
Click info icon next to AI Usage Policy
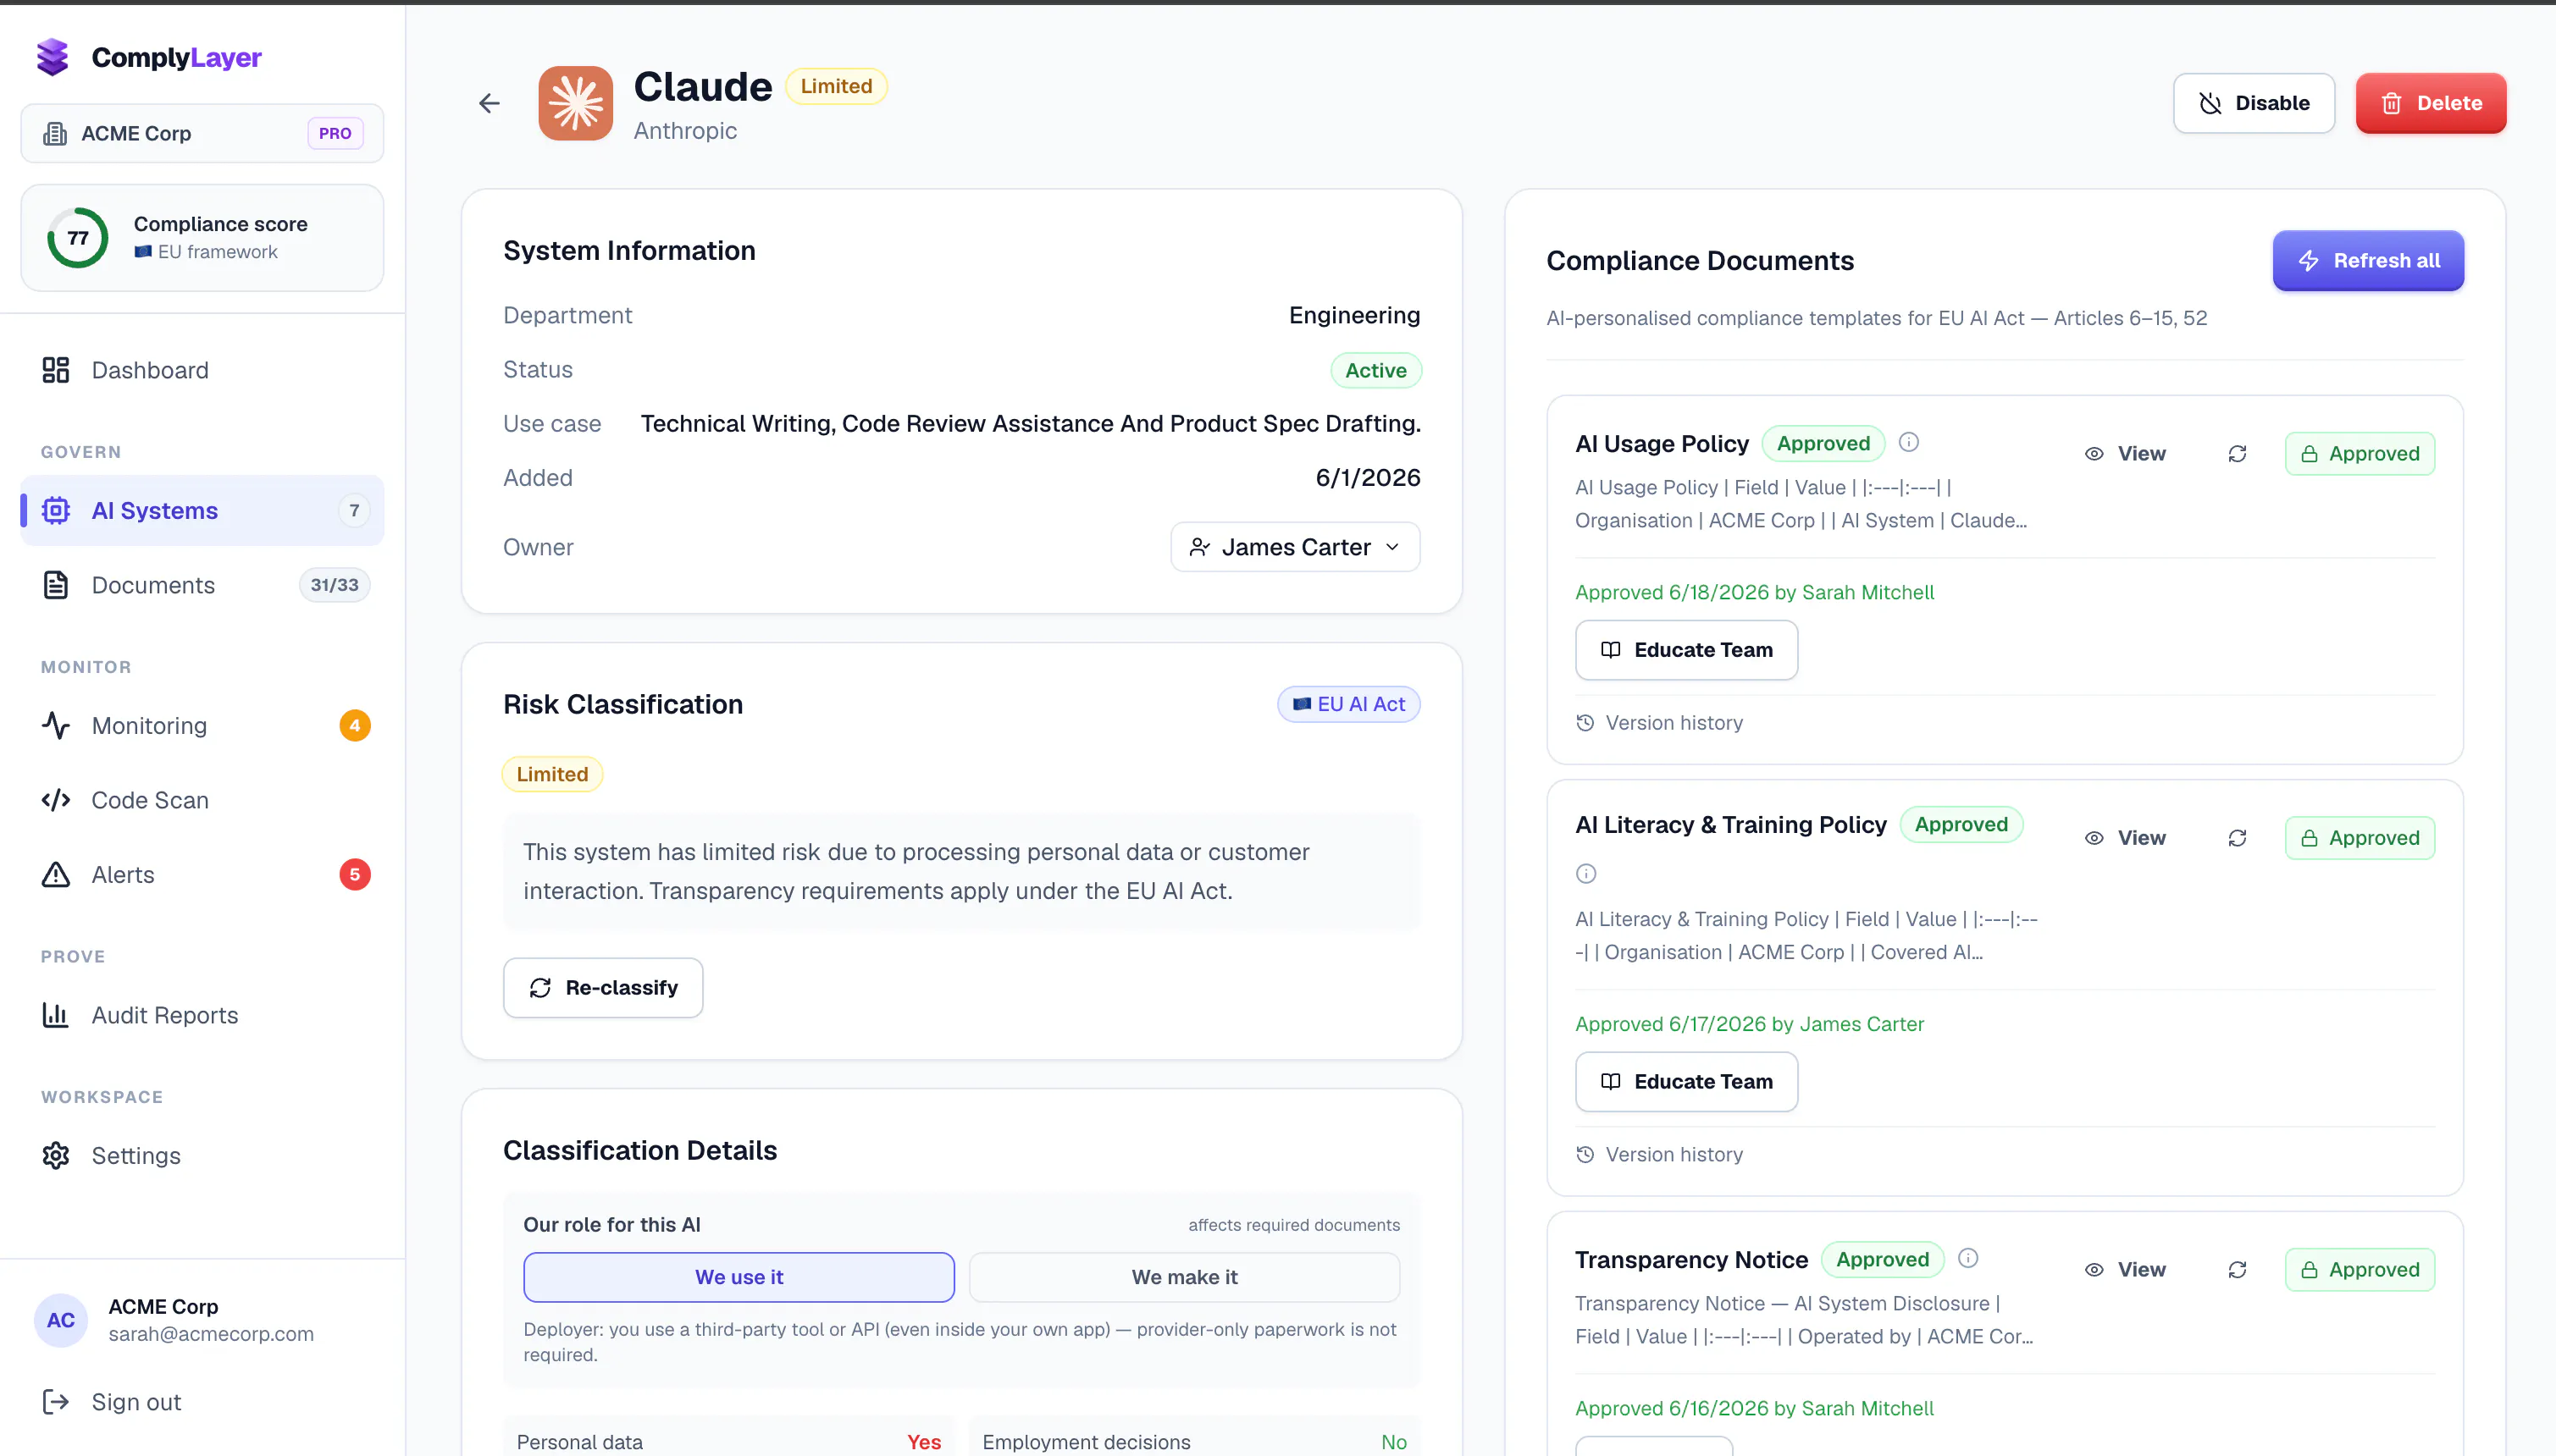click(1909, 442)
